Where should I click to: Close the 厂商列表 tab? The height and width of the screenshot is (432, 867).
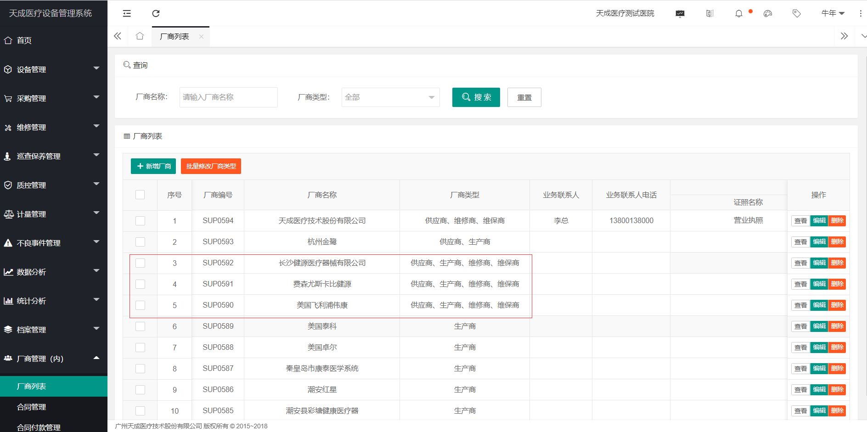click(201, 37)
